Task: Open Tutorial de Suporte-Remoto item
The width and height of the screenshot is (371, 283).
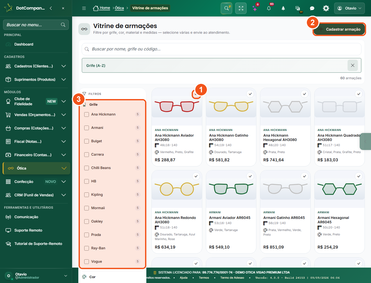Action: point(36,244)
